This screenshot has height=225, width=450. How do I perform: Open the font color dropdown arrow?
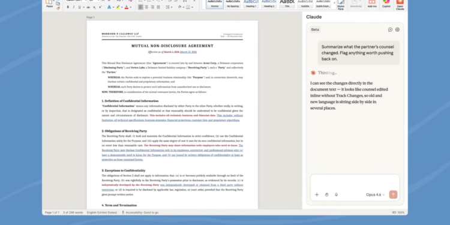[131, 7]
